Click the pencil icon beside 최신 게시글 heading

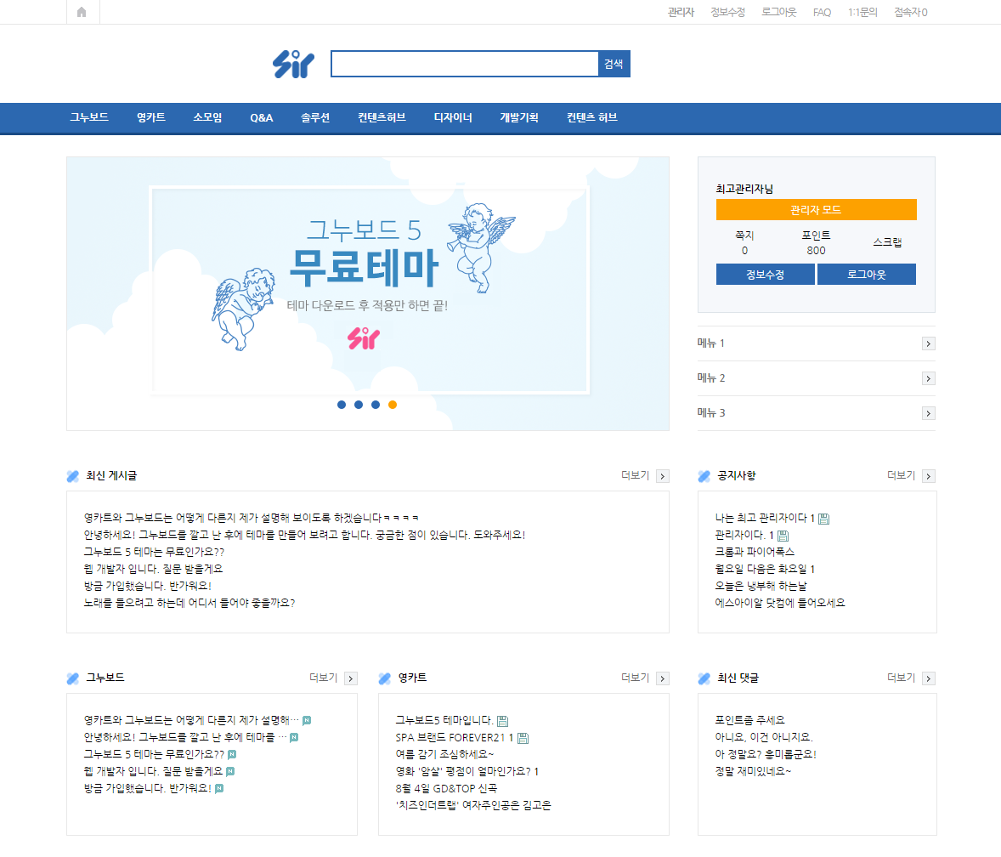click(71, 475)
